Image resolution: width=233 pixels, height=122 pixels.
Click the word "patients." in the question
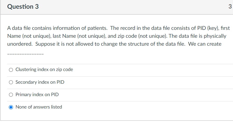97,28
